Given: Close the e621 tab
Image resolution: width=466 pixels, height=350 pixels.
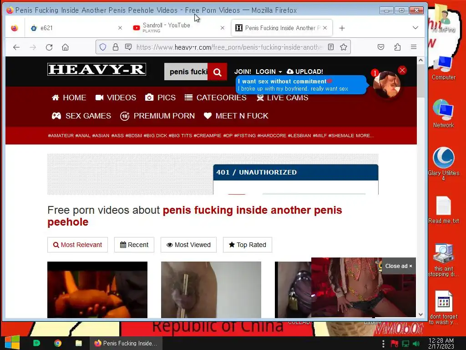Looking at the screenshot, I should [x=120, y=28].
